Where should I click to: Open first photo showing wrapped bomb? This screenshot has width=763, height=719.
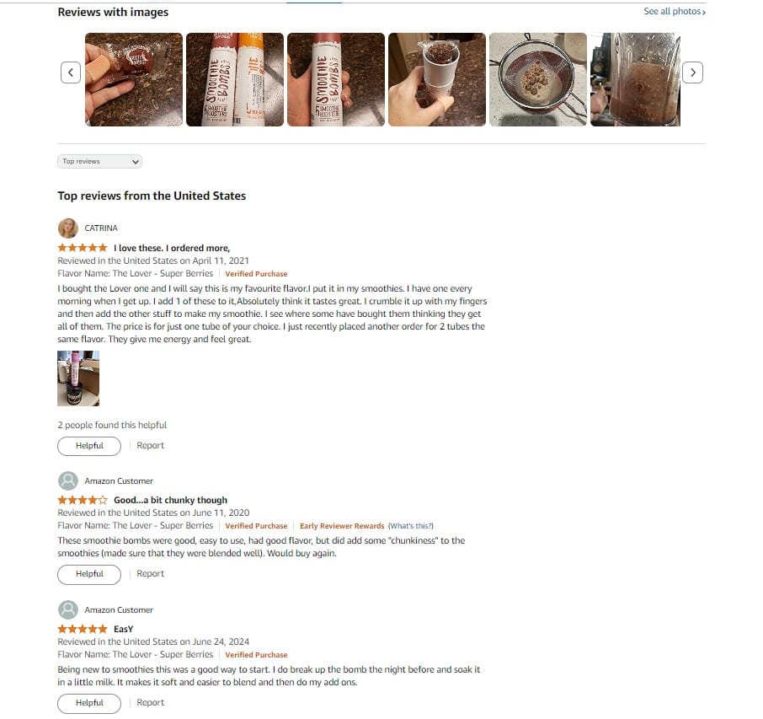[x=134, y=79]
